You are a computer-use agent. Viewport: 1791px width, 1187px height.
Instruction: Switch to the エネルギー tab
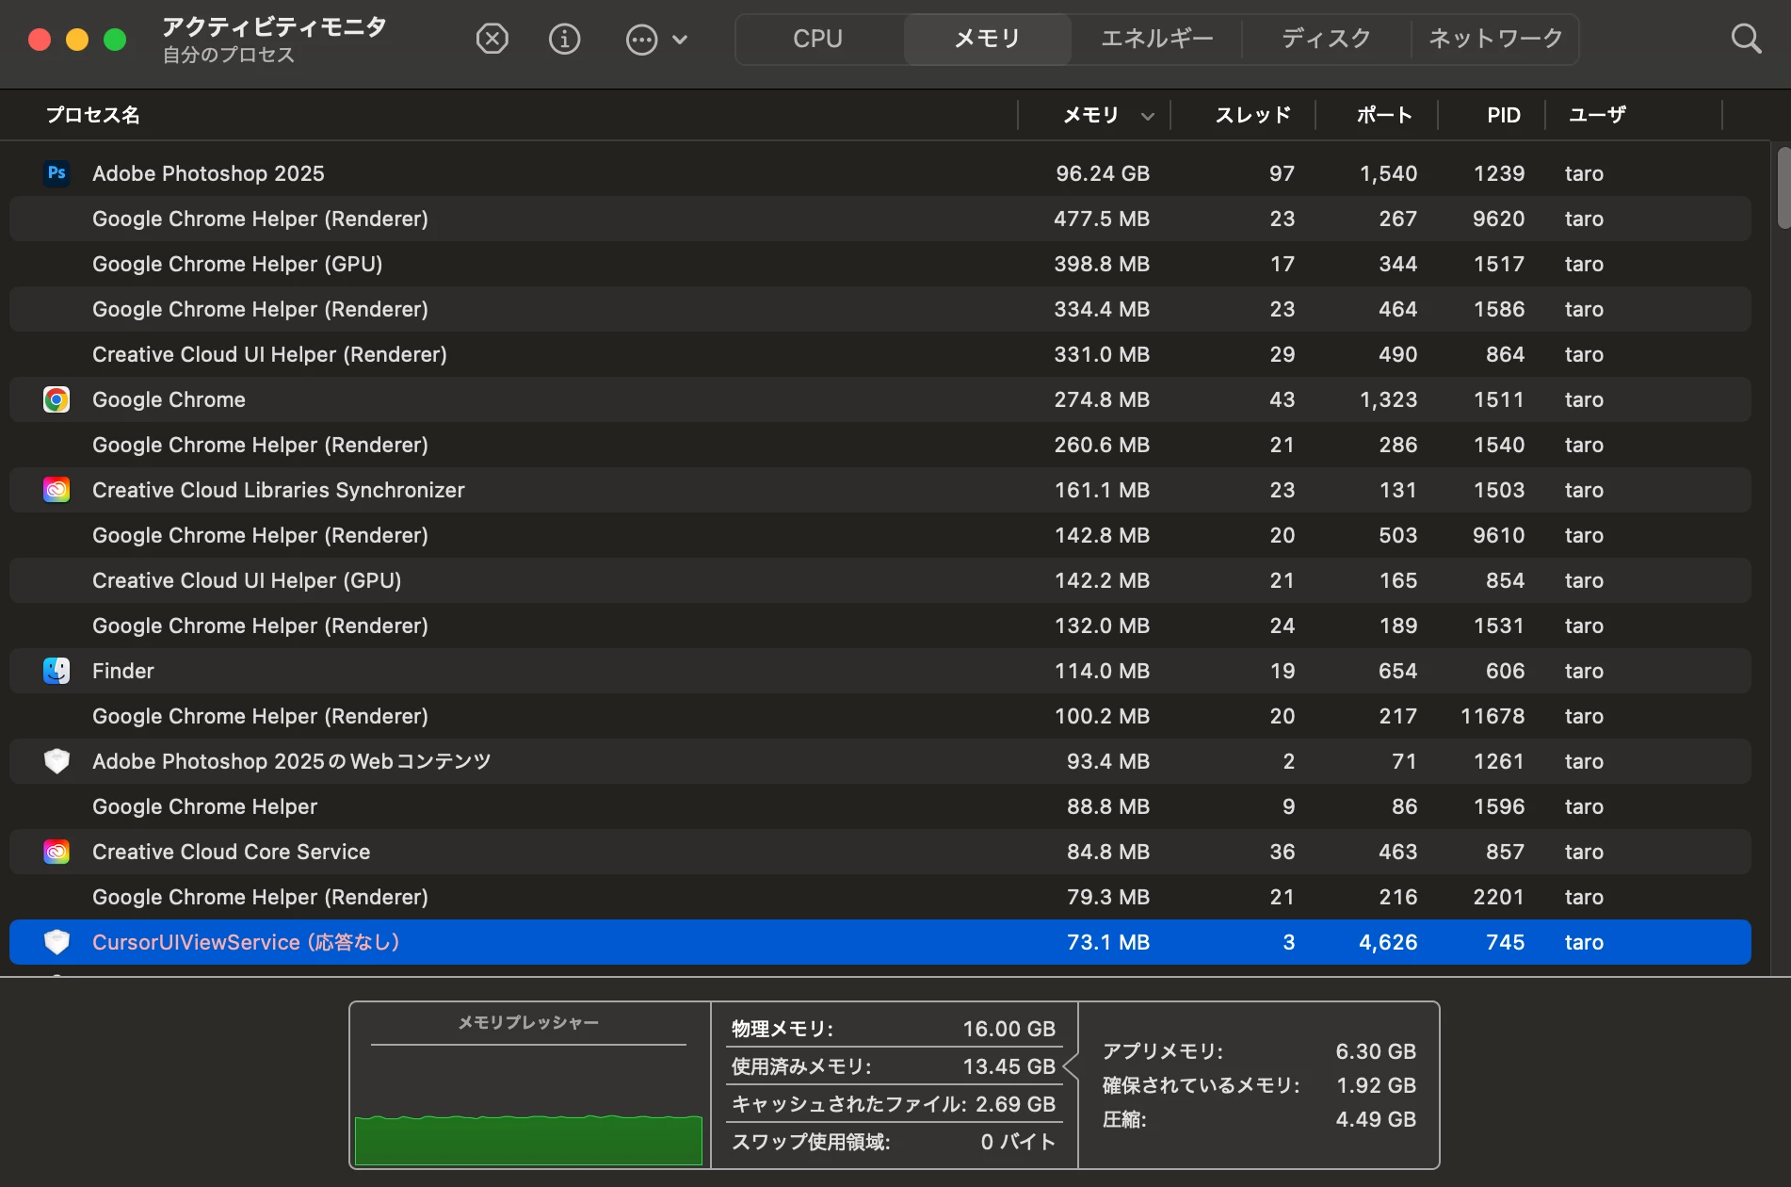1156,39
